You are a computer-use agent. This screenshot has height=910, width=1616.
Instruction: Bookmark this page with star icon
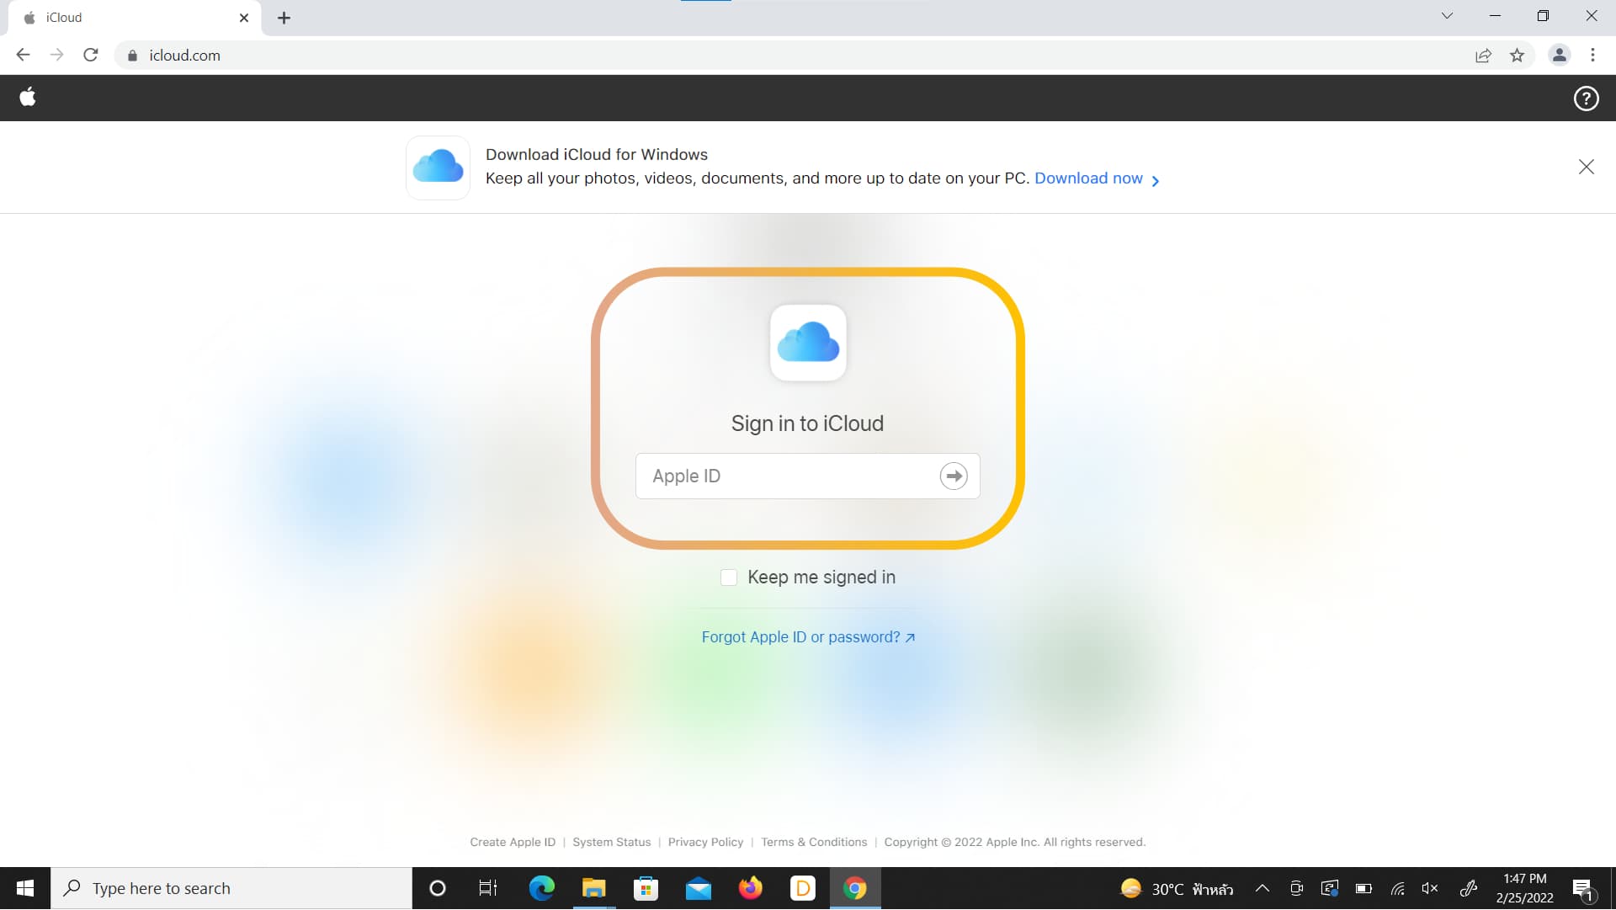pos(1517,56)
